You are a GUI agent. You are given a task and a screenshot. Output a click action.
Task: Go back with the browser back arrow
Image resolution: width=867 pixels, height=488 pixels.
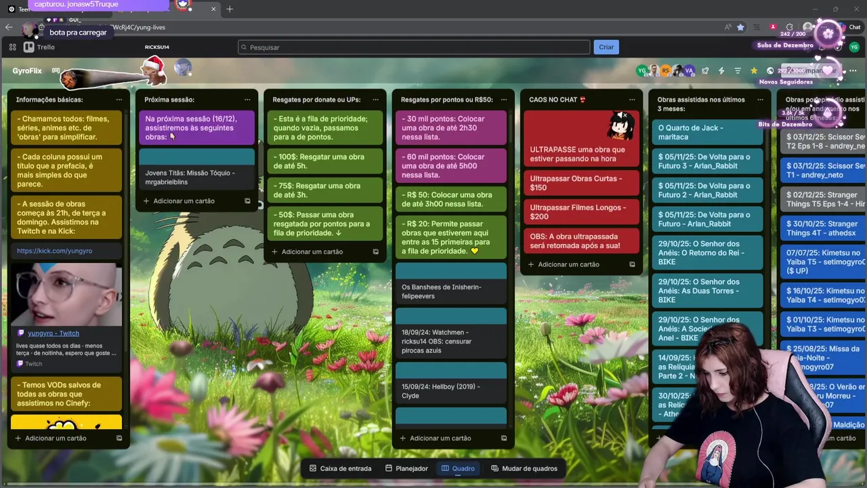point(9,27)
